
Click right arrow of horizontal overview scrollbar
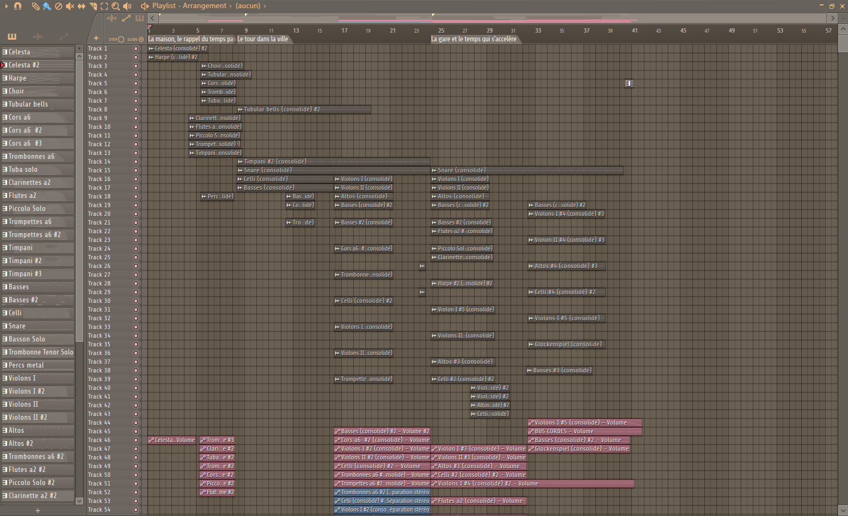pyautogui.click(x=832, y=18)
